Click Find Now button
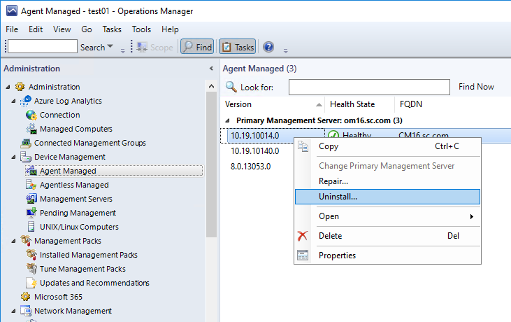The height and width of the screenshot is (322, 511). [x=476, y=87]
